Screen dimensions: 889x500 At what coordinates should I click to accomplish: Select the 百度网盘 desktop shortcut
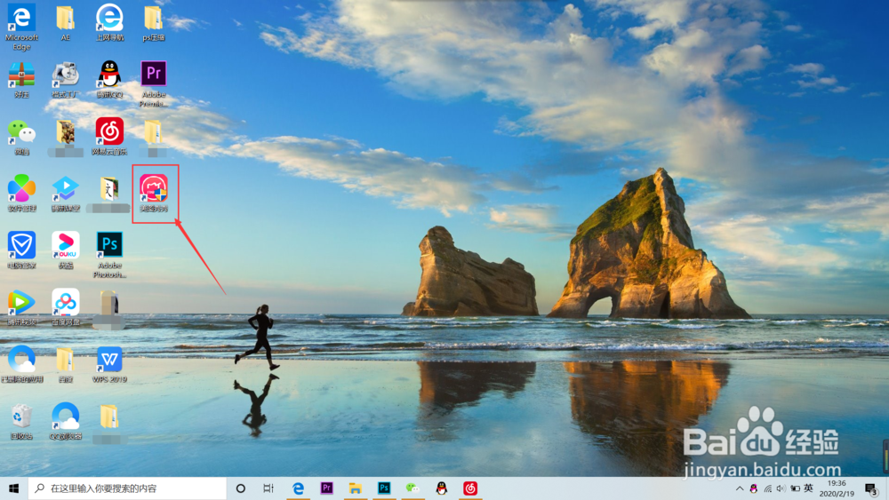pyautogui.click(x=65, y=307)
